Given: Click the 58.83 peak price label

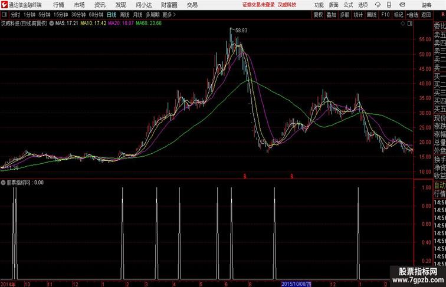Looking at the screenshot, I should point(241,31).
